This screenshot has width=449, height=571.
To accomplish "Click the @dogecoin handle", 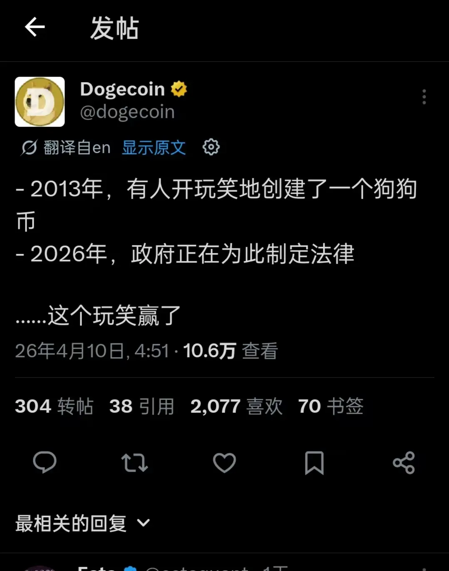I will pos(127,112).
